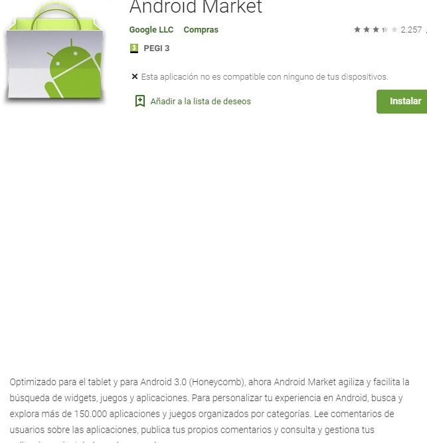
Task: Open the Google LLC developer page
Action: [151, 30]
